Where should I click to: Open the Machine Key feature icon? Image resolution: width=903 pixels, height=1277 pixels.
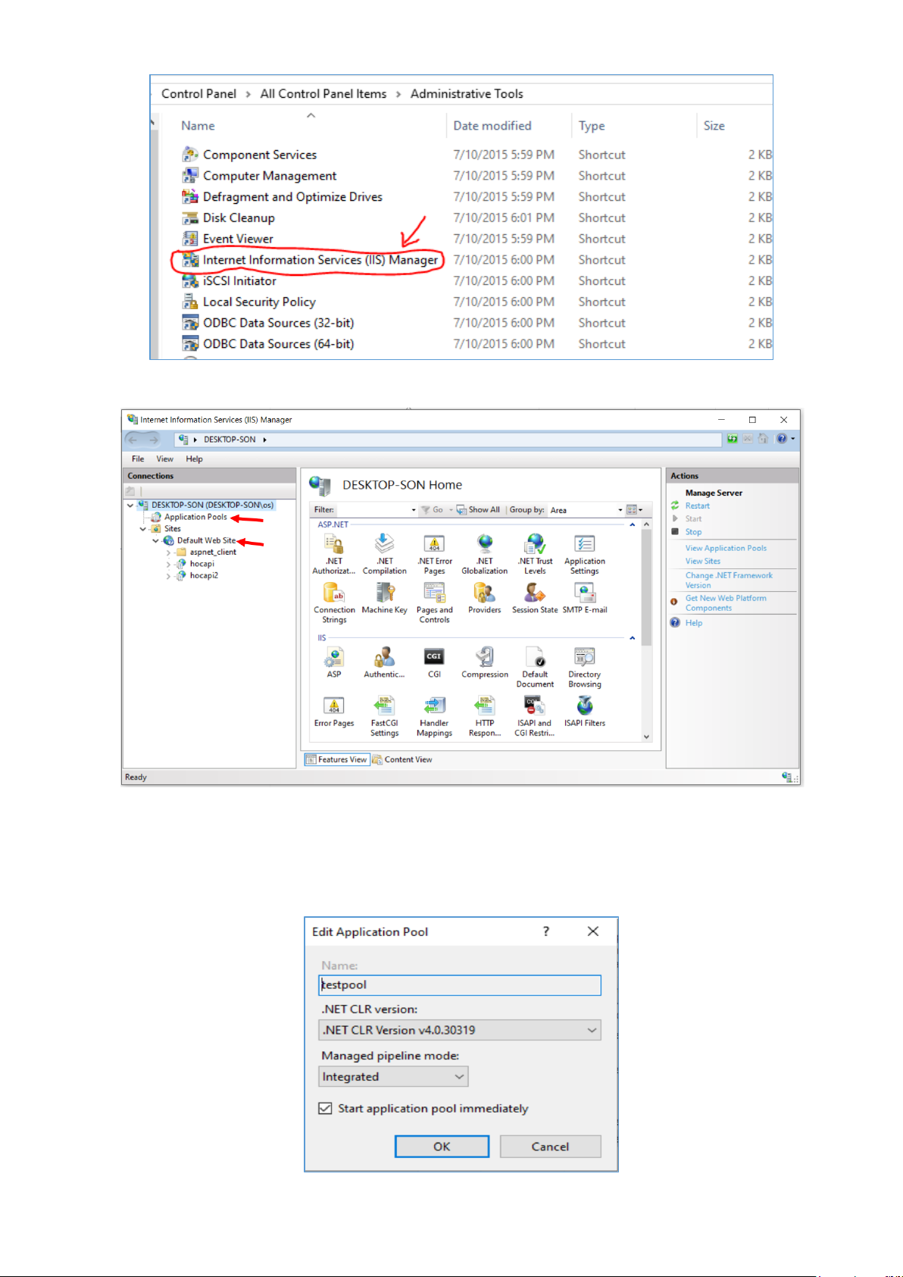pyautogui.click(x=384, y=593)
